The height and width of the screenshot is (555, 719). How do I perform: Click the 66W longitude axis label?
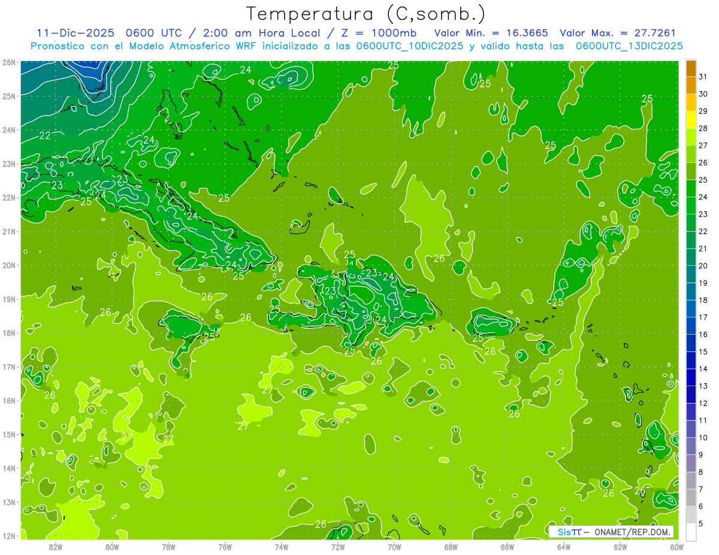click(507, 546)
